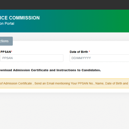Click the red asterisk beside PPSAN

(12, 51)
